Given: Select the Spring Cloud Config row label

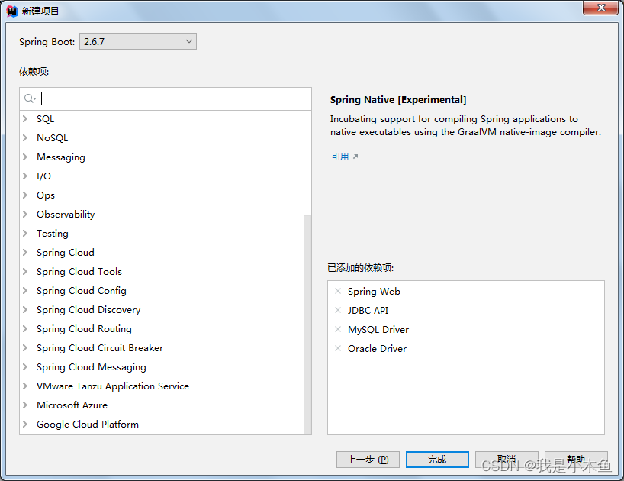Looking at the screenshot, I should click(82, 291).
